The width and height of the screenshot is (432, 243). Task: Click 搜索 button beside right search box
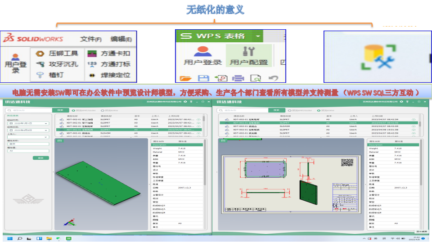278,110
